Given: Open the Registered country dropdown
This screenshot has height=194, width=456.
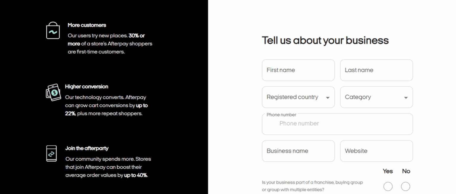Looking at the screenshot, I should [x=298, y=97].
